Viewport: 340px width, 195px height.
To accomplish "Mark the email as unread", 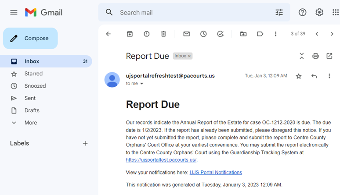I will point(187,34).
